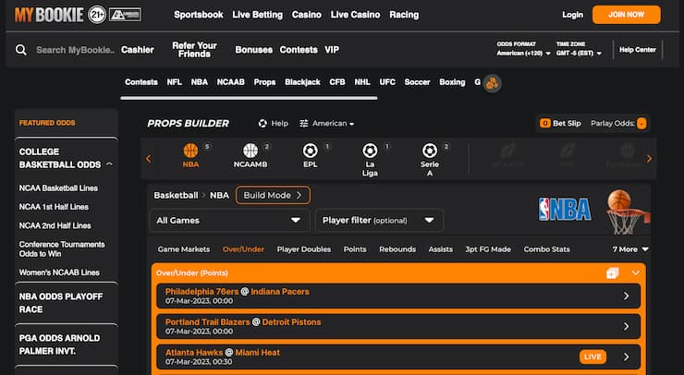Select the EPL soccer ball icon
The width and height of the screenshot is (684, 375).
tap(311, 151)
